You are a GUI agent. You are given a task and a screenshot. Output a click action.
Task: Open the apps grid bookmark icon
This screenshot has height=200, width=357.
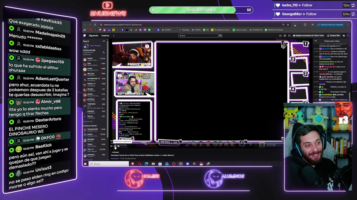click(85, 30)
